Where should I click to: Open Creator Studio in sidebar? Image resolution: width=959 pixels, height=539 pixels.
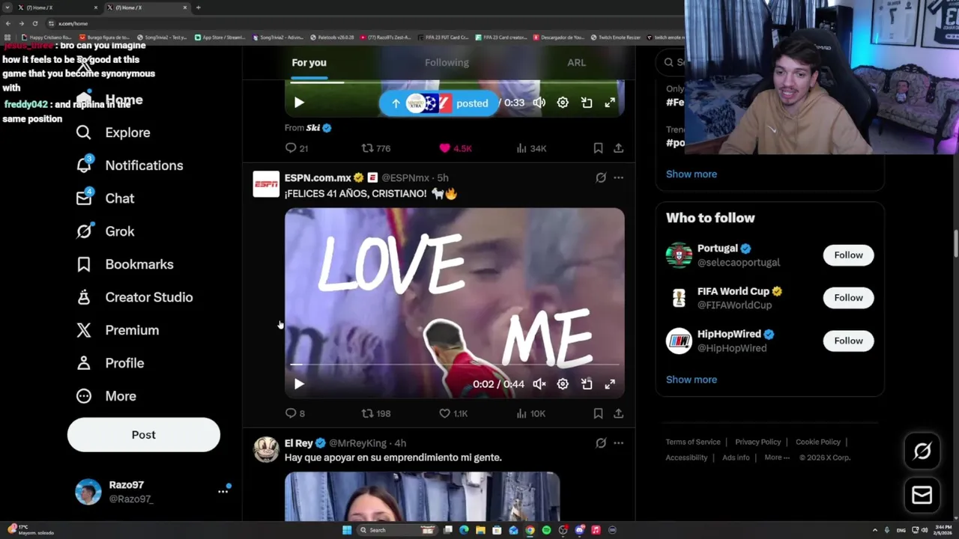135,297
